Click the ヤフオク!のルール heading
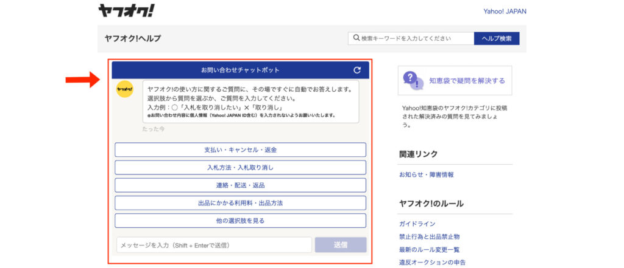Image resolution: width=624 pixels, height=268 pixels. tap(431, 204)
